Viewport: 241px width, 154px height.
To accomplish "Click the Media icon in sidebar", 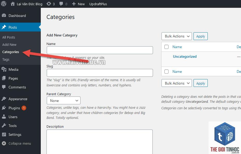I will click(x=4, y=69).
